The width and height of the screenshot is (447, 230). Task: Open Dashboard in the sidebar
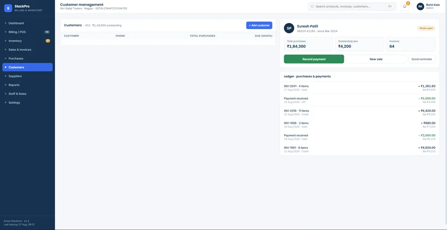(27, 23)
